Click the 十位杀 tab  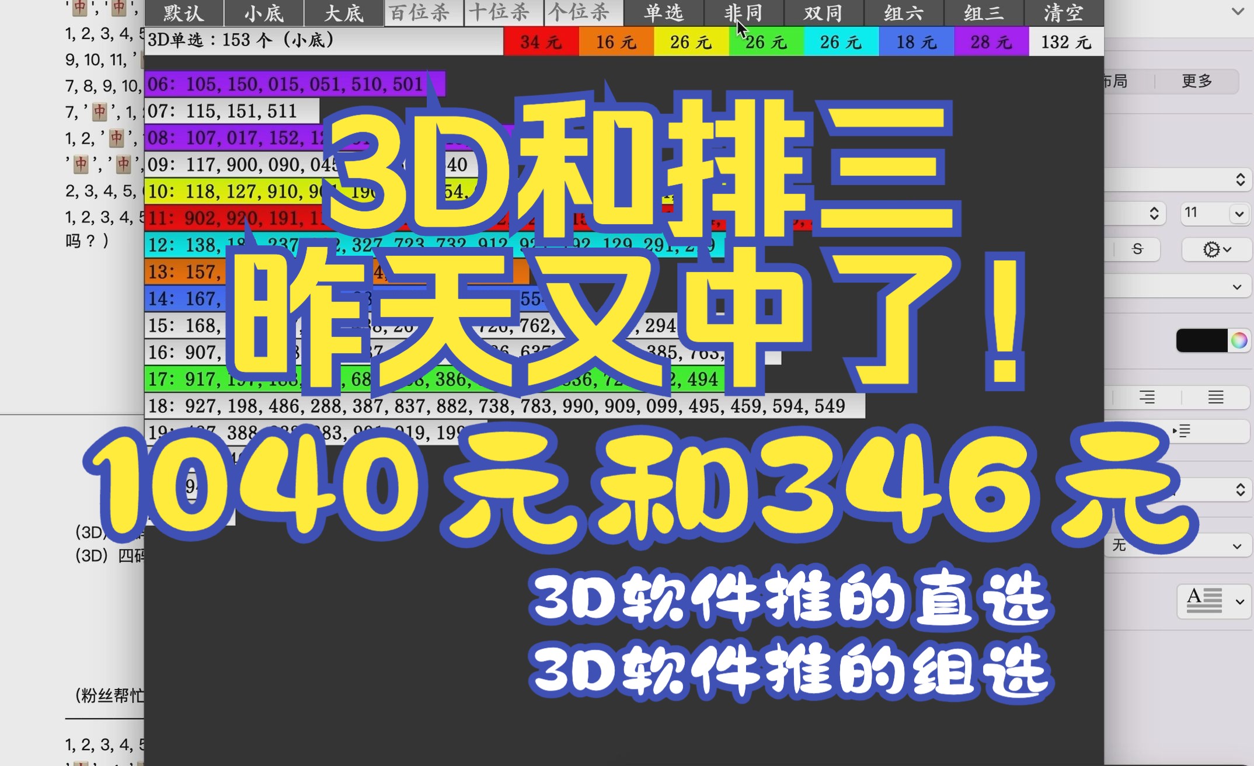point(500,12)
